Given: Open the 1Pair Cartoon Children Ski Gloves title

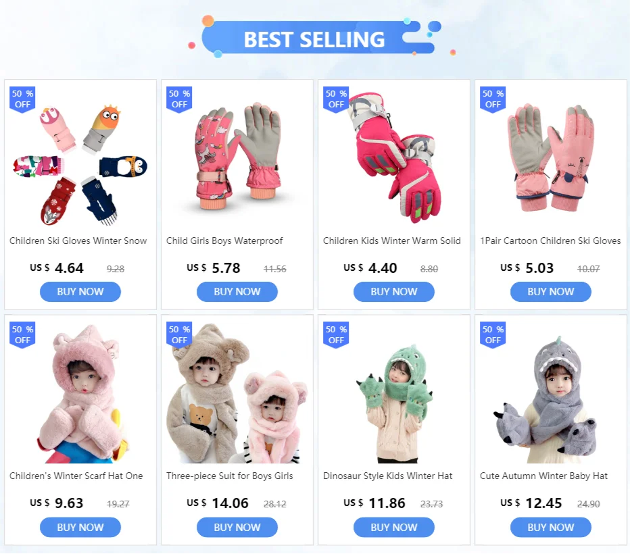Looking at the screenshot, I should tap(550, 241).
